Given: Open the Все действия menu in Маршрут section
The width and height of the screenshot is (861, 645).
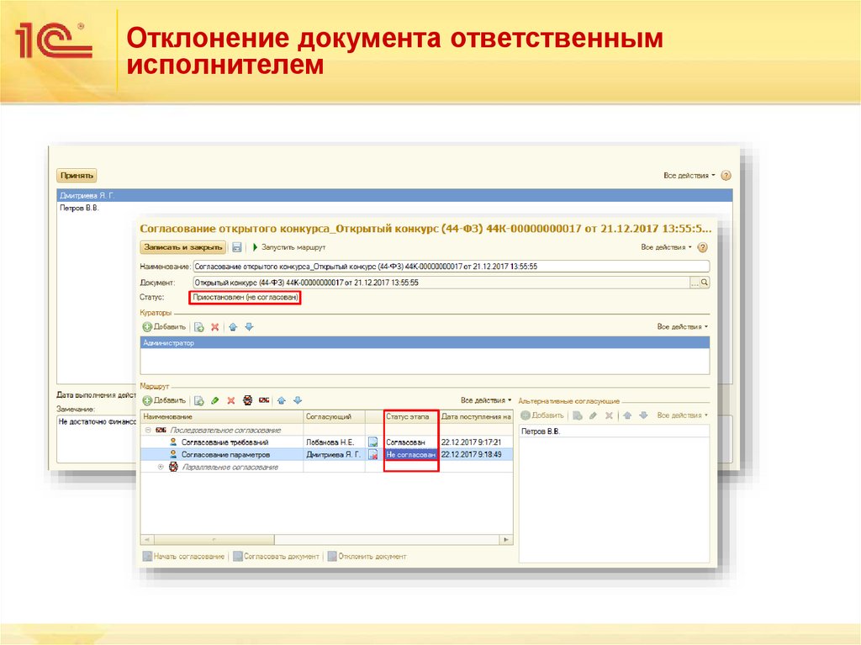Looking at the screenshot, I should tap(485, 399).
